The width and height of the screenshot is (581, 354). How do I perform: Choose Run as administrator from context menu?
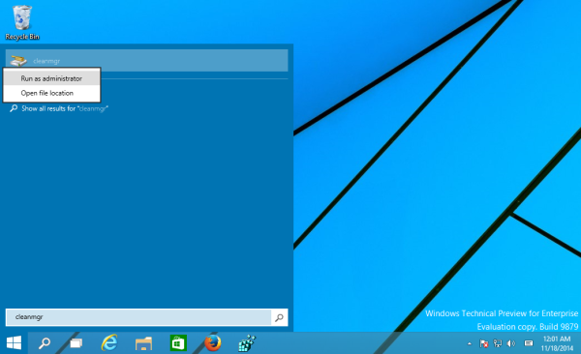pos(51,78)
